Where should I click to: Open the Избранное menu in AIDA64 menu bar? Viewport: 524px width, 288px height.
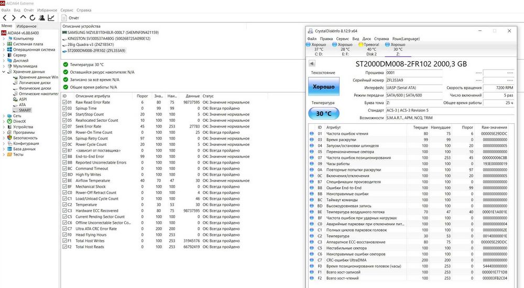(x=47, y=10)
